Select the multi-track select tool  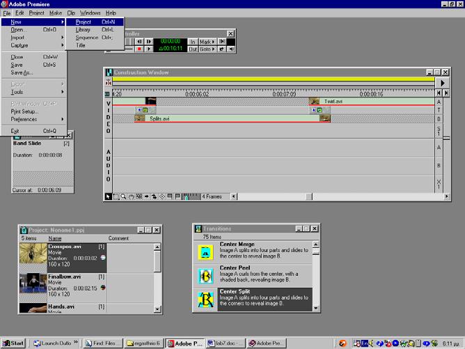click(x=155, y=196)
